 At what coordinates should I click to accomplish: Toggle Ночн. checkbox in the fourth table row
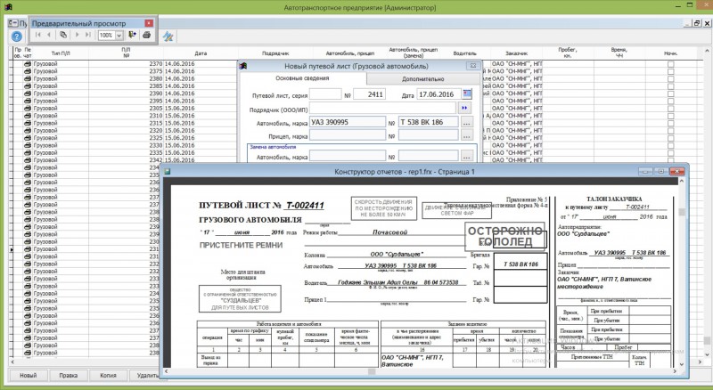tap(671, 86)
